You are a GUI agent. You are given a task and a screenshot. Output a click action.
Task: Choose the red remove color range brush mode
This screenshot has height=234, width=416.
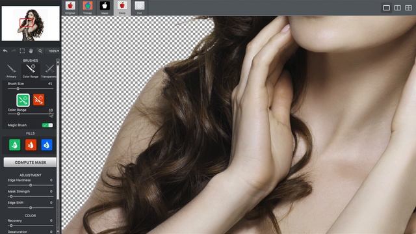39,100
